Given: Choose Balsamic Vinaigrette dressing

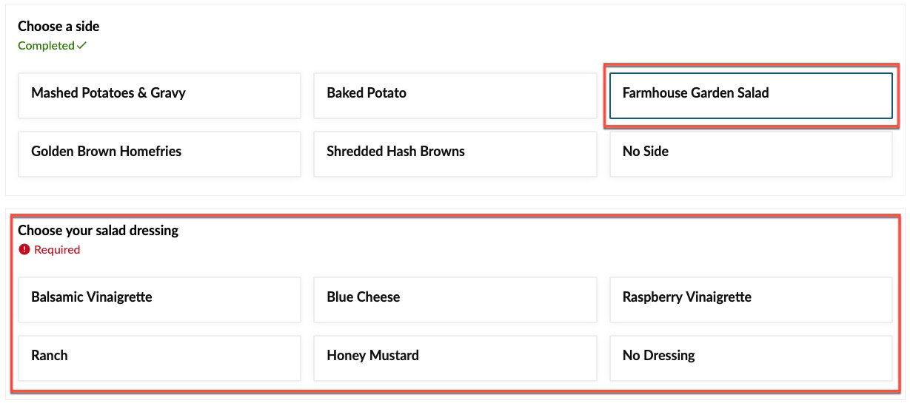Looking at the screenshot, I should 159,300.
